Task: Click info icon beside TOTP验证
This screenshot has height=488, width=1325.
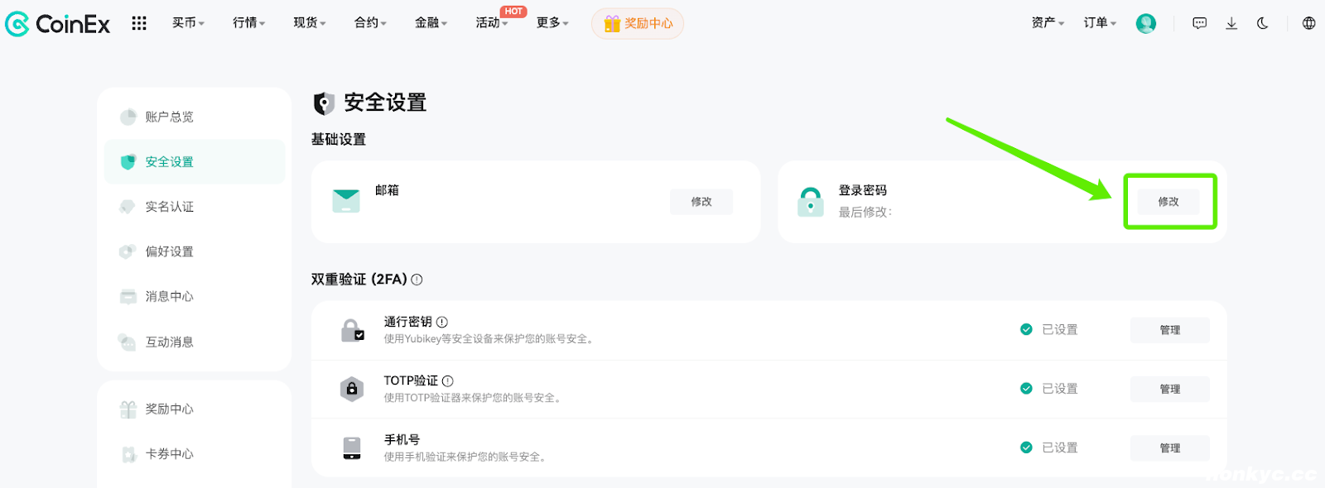Action: coord(448,381)
